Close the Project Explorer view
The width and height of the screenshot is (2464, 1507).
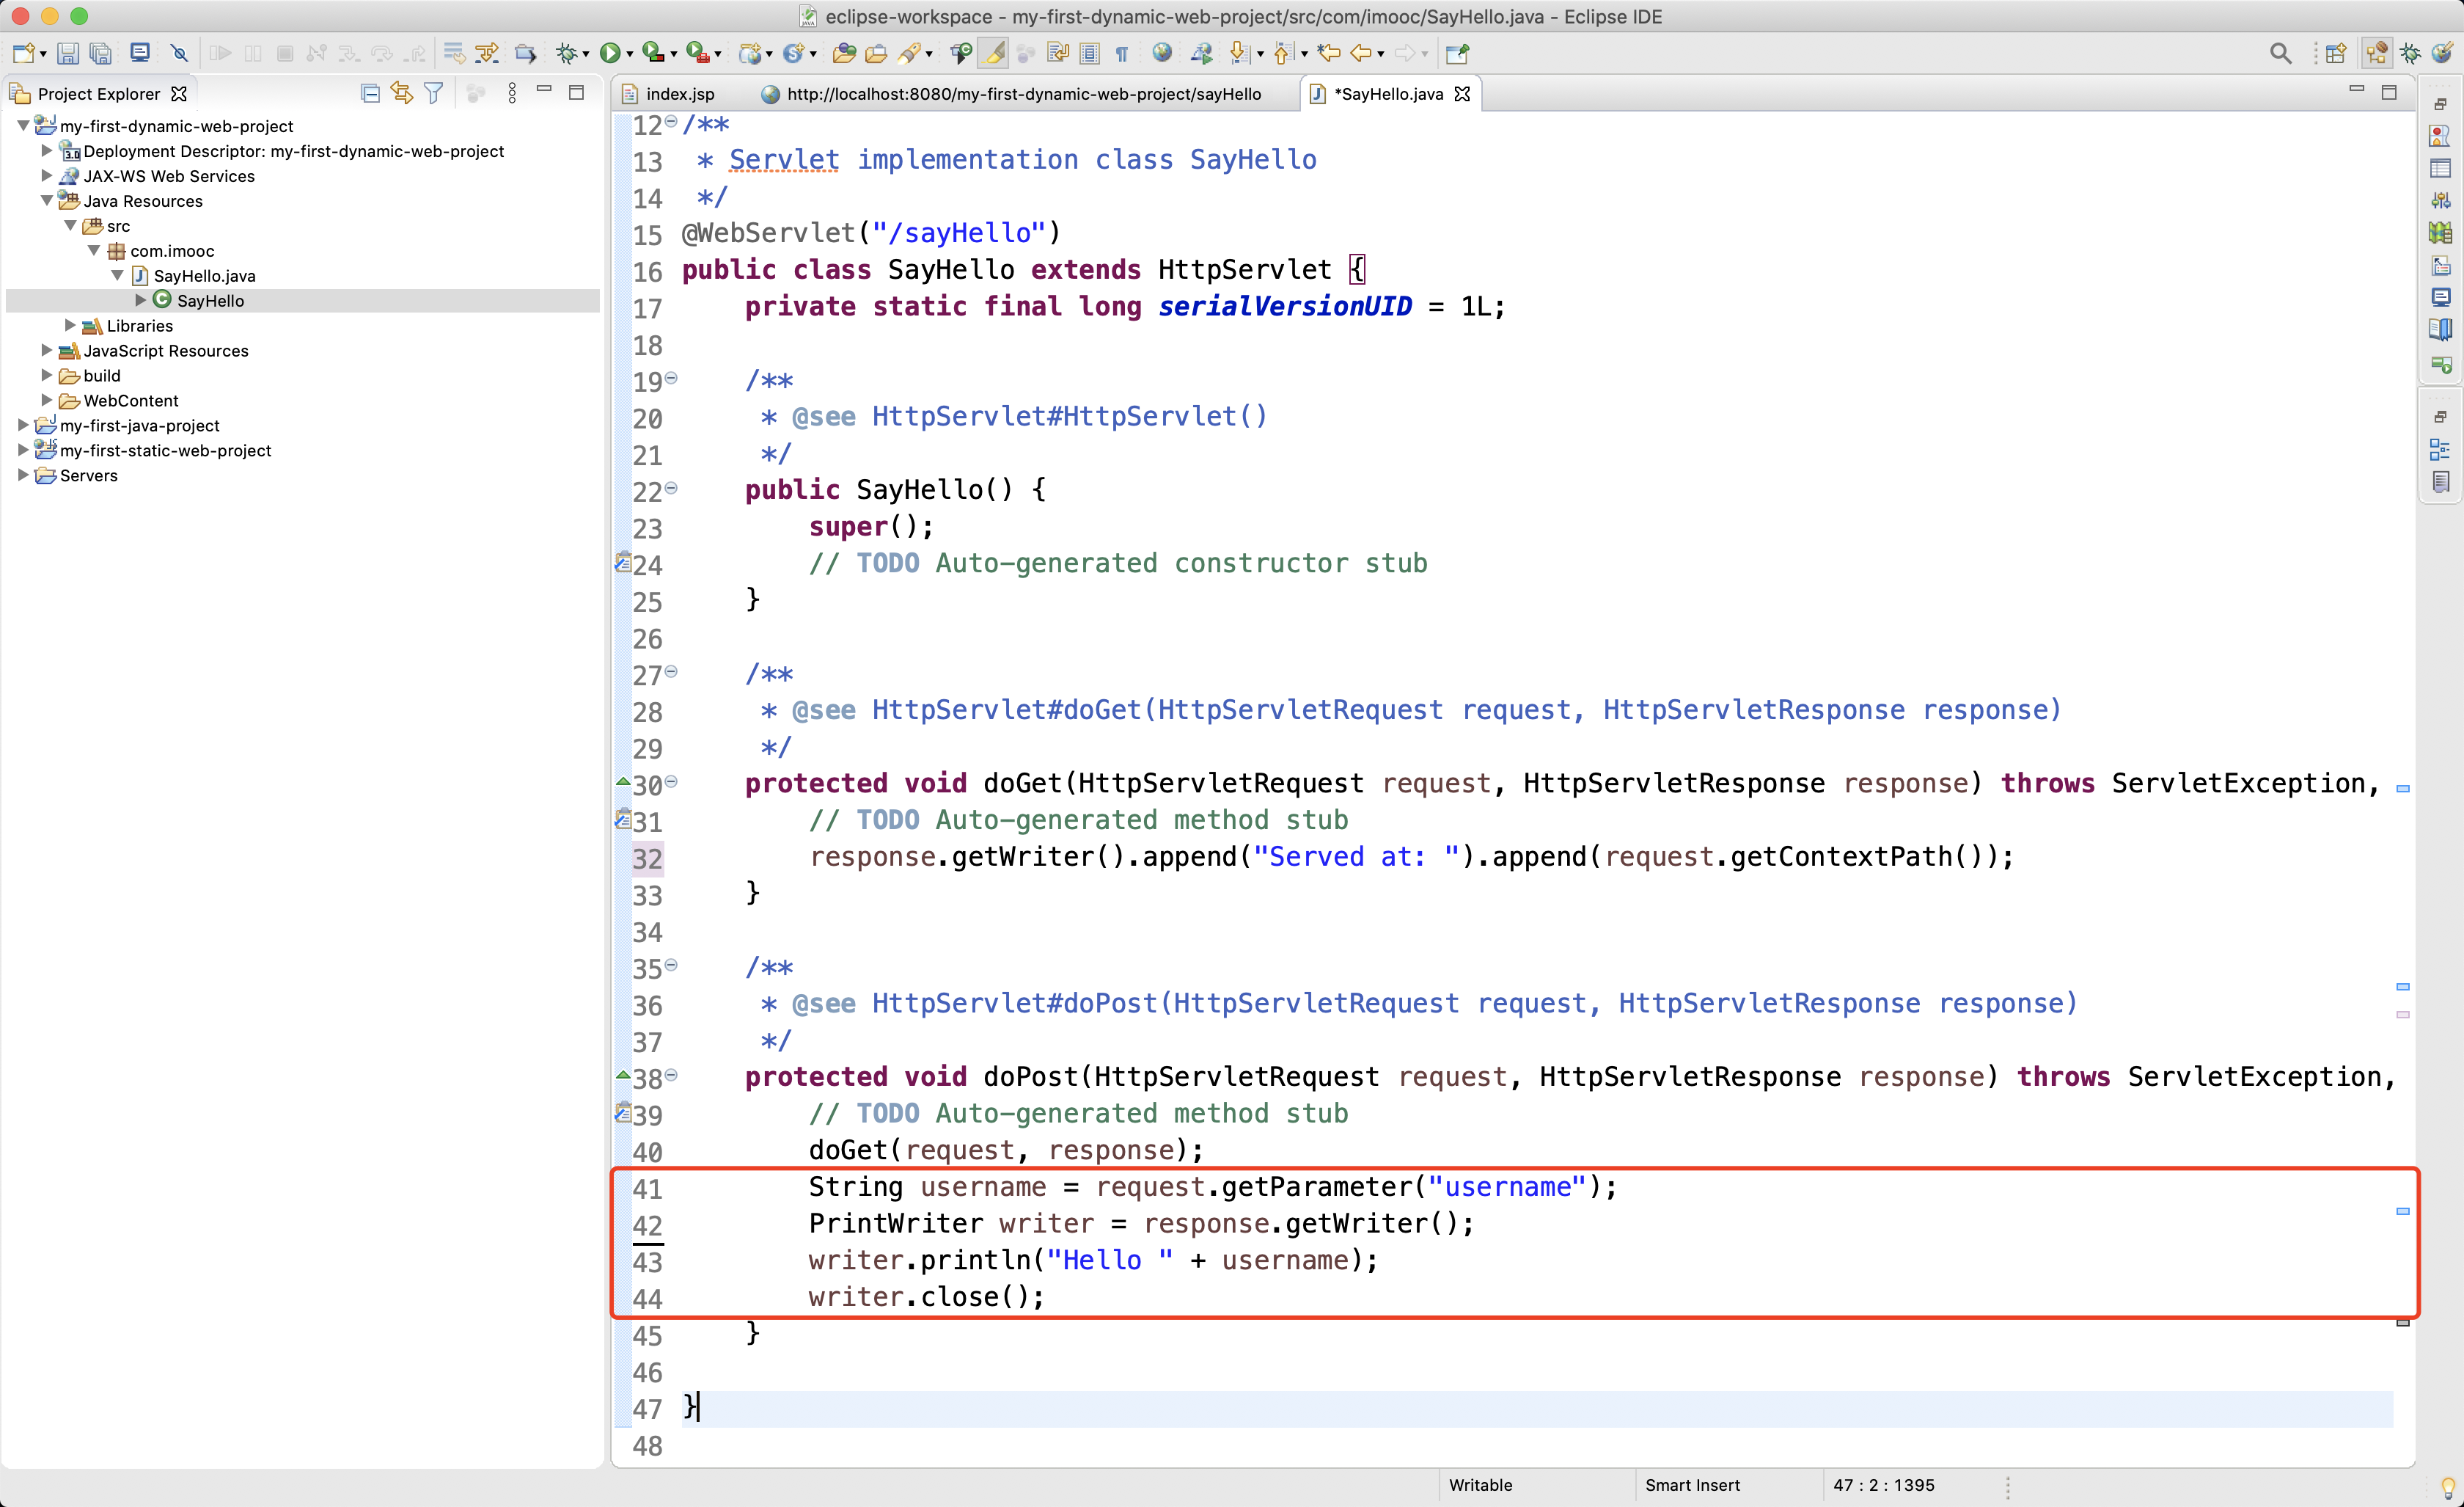point(179,94)
